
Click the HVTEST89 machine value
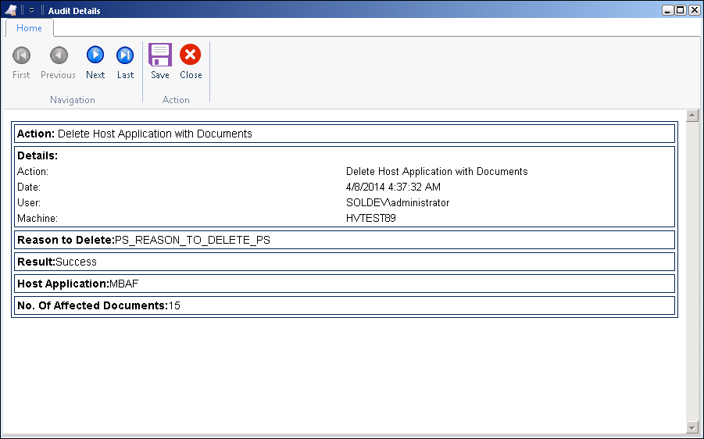[371, 218]
